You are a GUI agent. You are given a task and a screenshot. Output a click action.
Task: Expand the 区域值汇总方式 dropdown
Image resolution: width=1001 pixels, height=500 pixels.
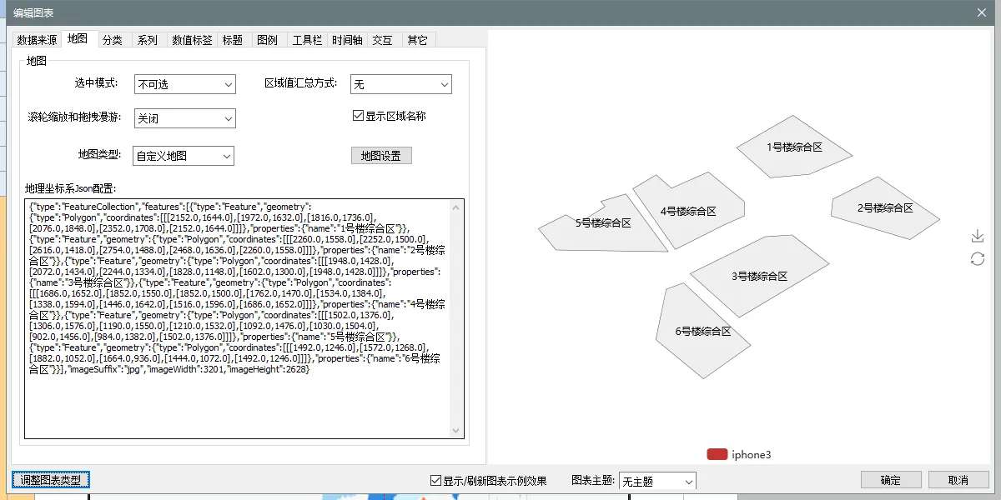click(x=400, y=84)
